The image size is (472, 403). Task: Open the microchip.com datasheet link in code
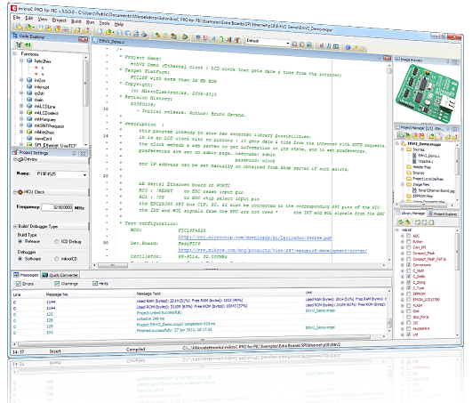(255, 238)
